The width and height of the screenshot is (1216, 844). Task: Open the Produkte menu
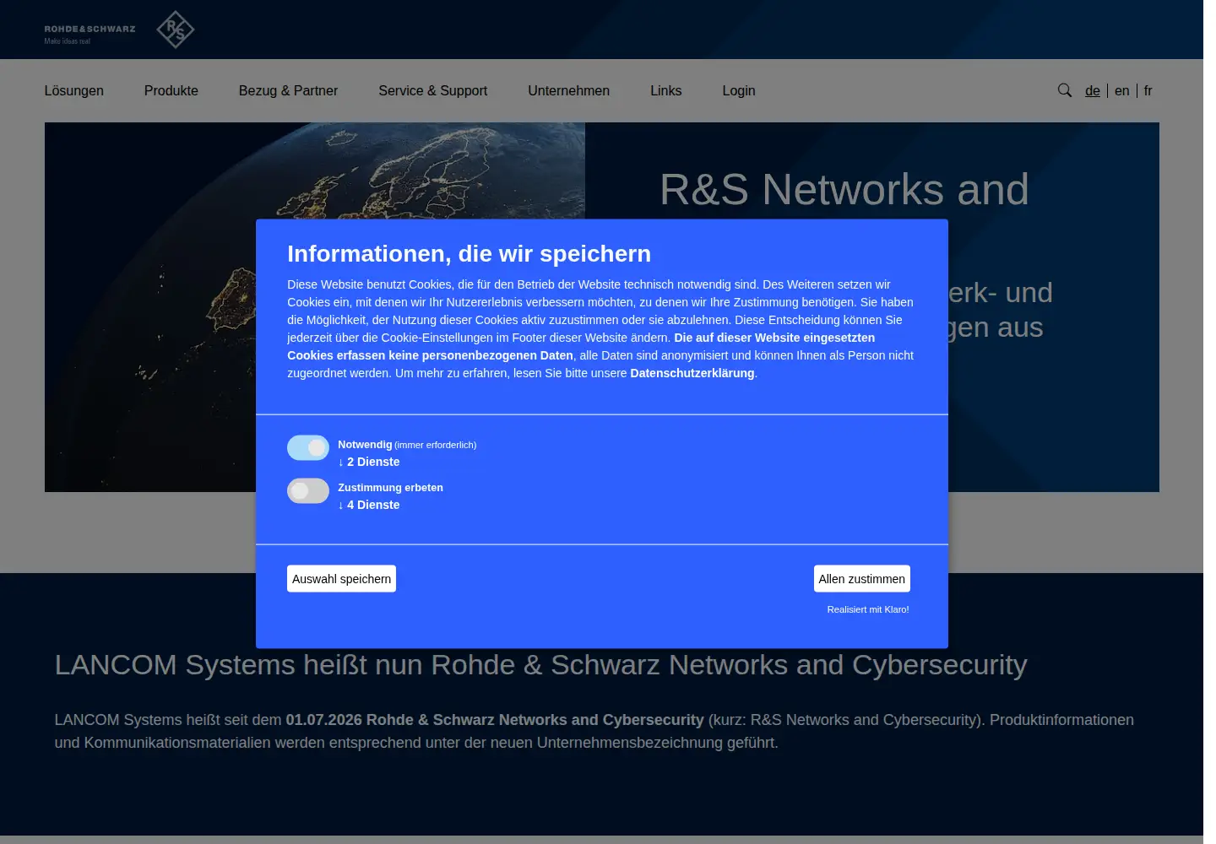click(171, 90)
